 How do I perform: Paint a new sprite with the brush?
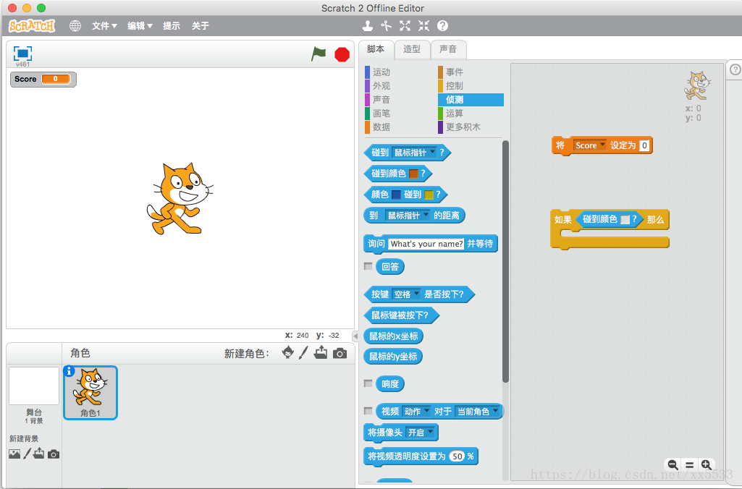tap(303, 352)
